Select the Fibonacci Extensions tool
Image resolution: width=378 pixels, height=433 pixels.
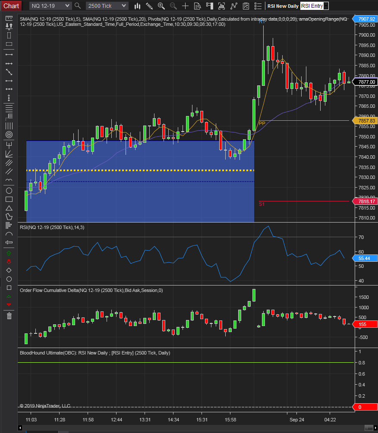coord(9,116)
